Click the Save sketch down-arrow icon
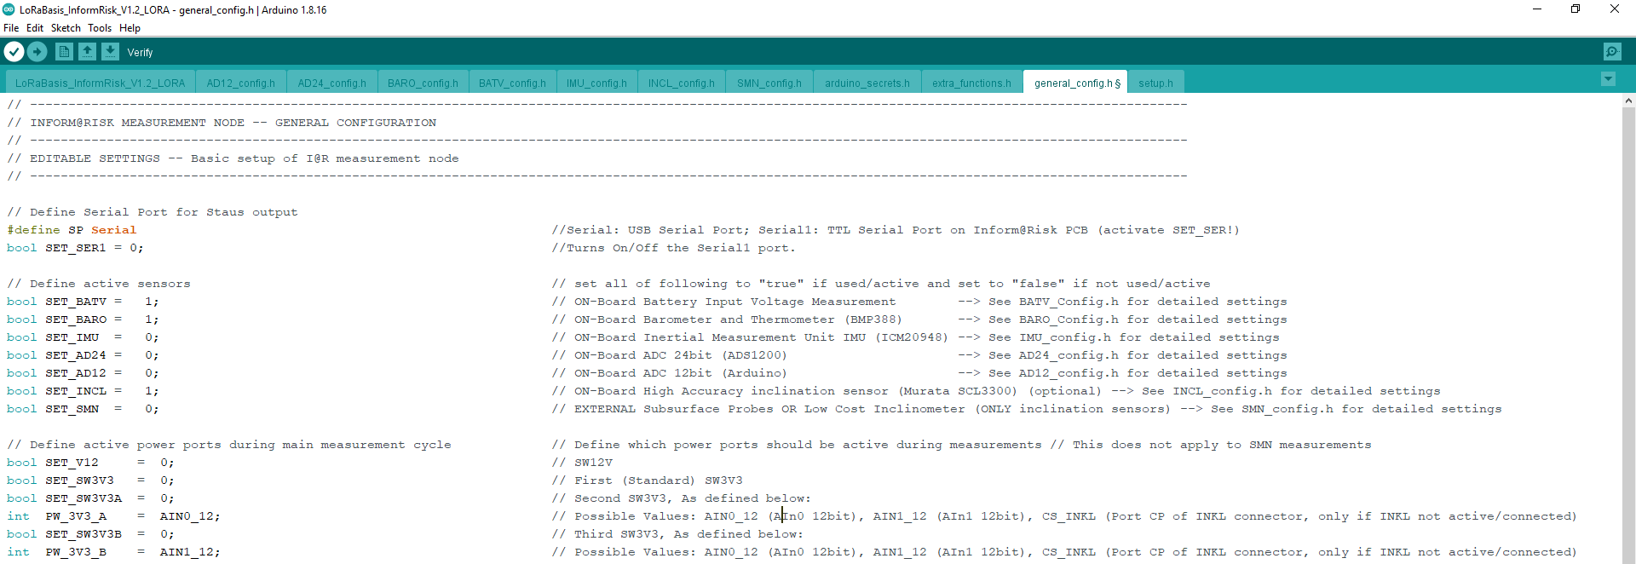The width and height of the screenshot is (1636, 564). pos(110,52)
